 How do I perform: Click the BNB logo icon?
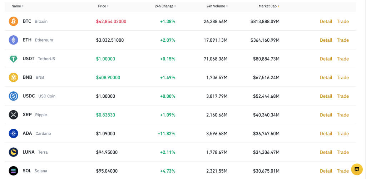click(13, 77)
